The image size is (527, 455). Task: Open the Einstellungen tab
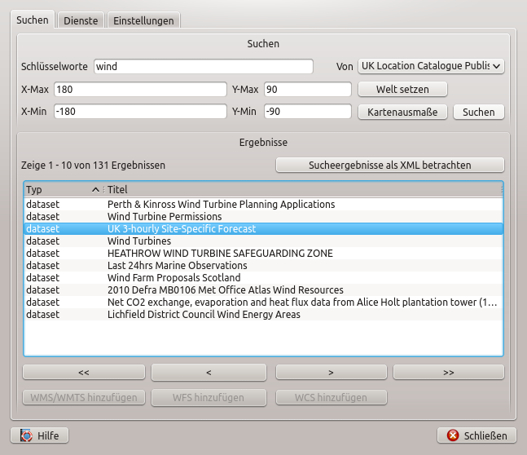click(143, 20)
